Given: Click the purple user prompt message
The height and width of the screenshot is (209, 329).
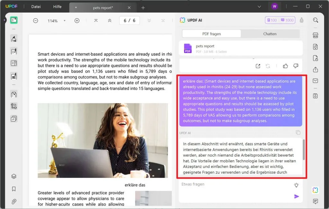Looking at the screenshot, I should tap(241, 101).
